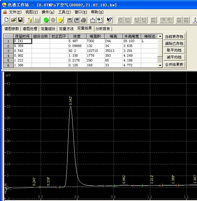Click the calculator icon in toolbar

coord(70,20)
